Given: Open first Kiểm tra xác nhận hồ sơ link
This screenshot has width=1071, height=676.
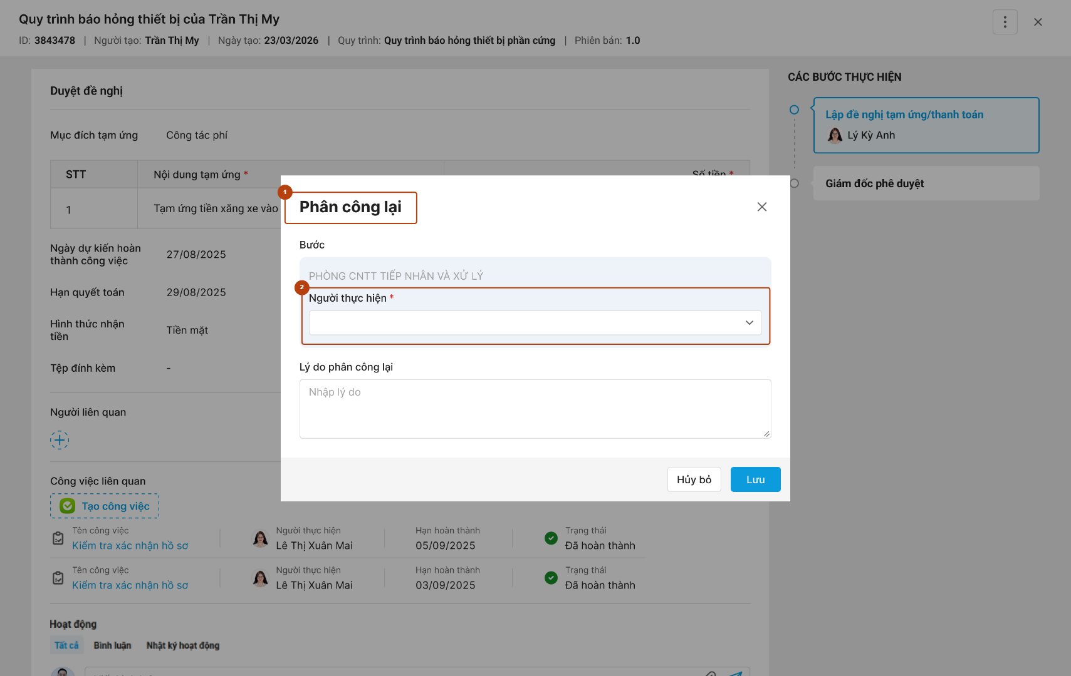Looking at the screenshot, I should click(130, 546).
